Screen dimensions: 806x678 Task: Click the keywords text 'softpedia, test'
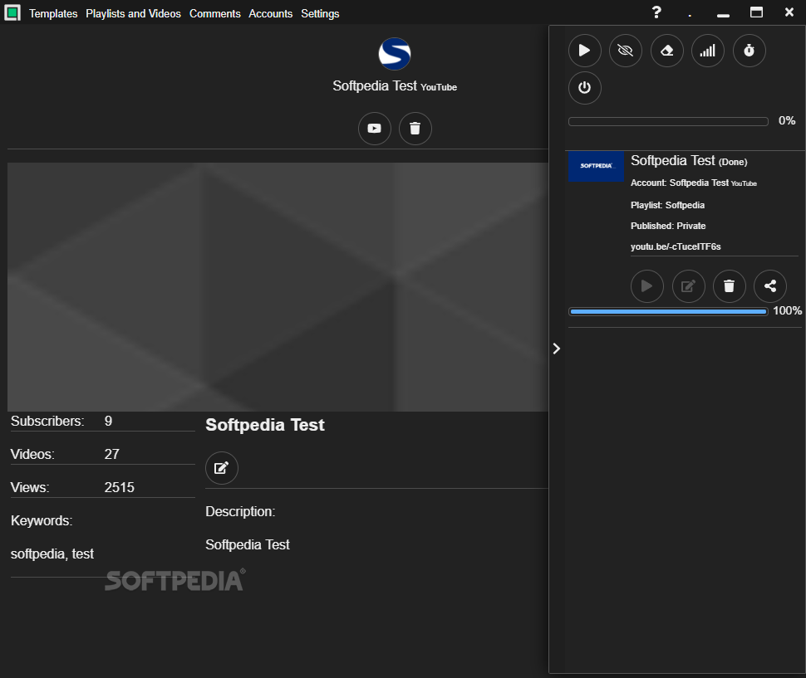(x=52, y=554)
